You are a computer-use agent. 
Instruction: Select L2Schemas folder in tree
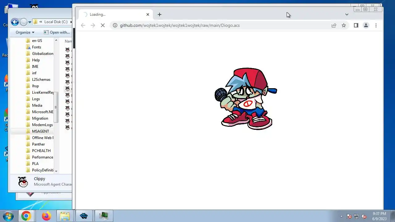tap(41, 80)
